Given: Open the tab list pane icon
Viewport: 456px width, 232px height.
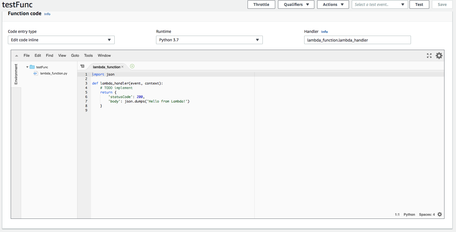Looking at the screenshot, I should 82,66.
